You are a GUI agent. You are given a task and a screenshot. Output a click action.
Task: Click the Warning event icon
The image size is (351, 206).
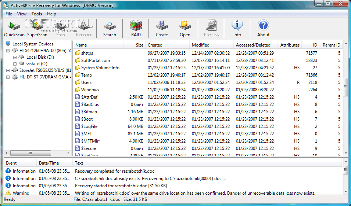(8, 192)
